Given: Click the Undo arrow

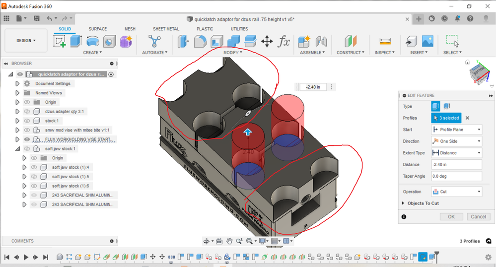Looking at the screenshot, I should [x=49, y=18].
